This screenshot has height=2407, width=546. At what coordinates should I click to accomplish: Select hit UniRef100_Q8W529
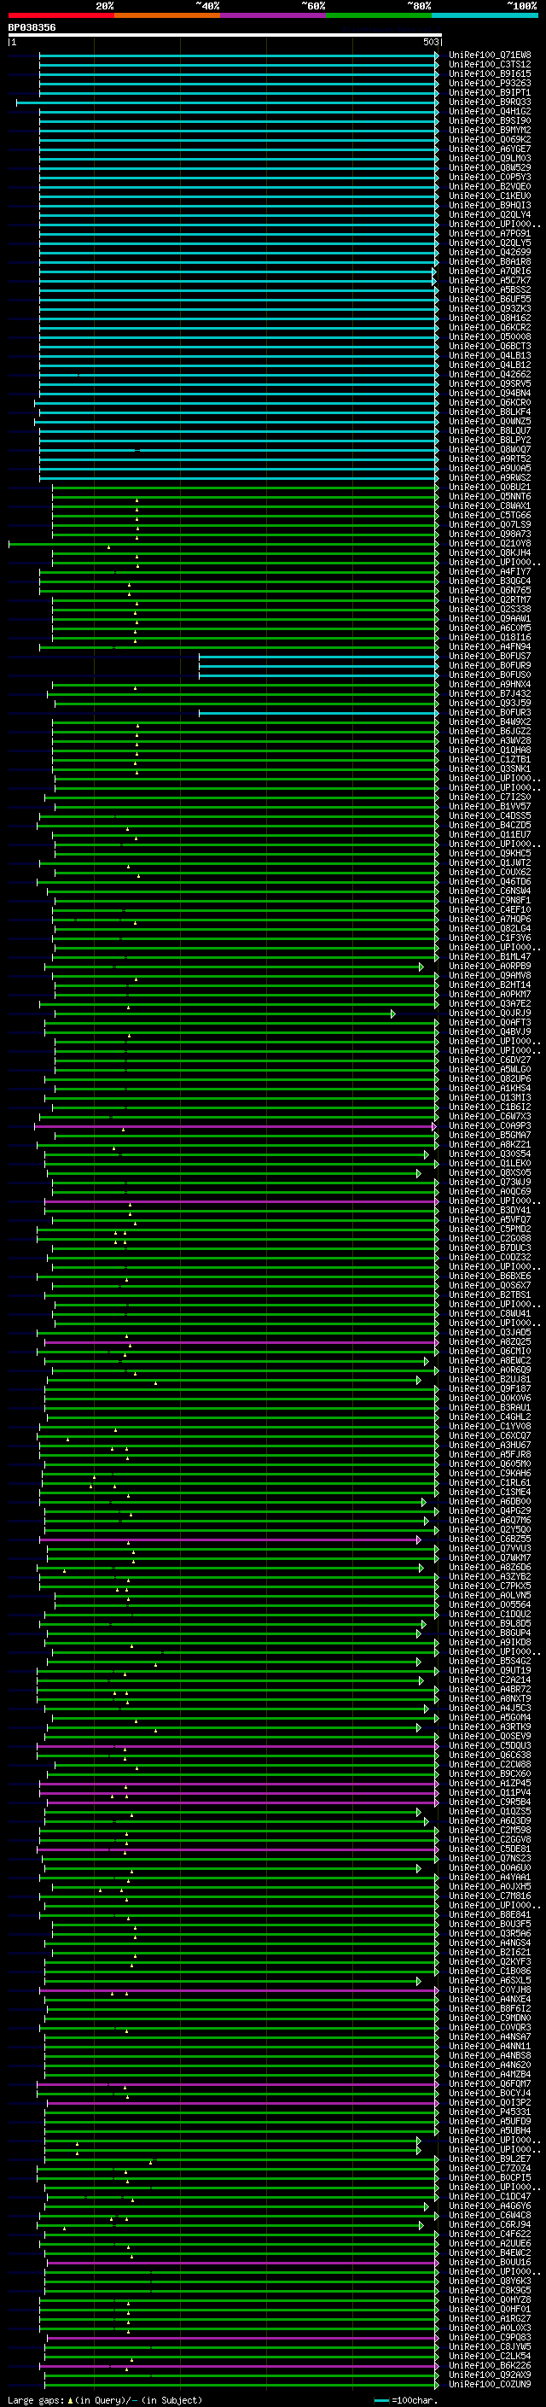pos(490,167)
